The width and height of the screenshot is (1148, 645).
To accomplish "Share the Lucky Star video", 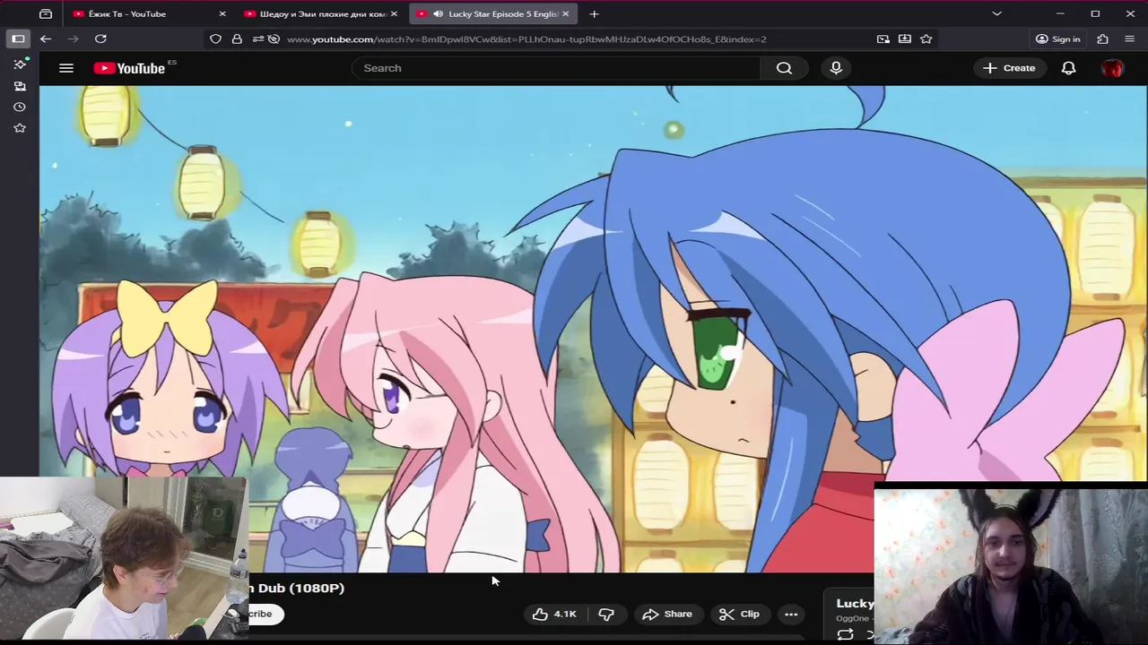I will coord(667,614).
